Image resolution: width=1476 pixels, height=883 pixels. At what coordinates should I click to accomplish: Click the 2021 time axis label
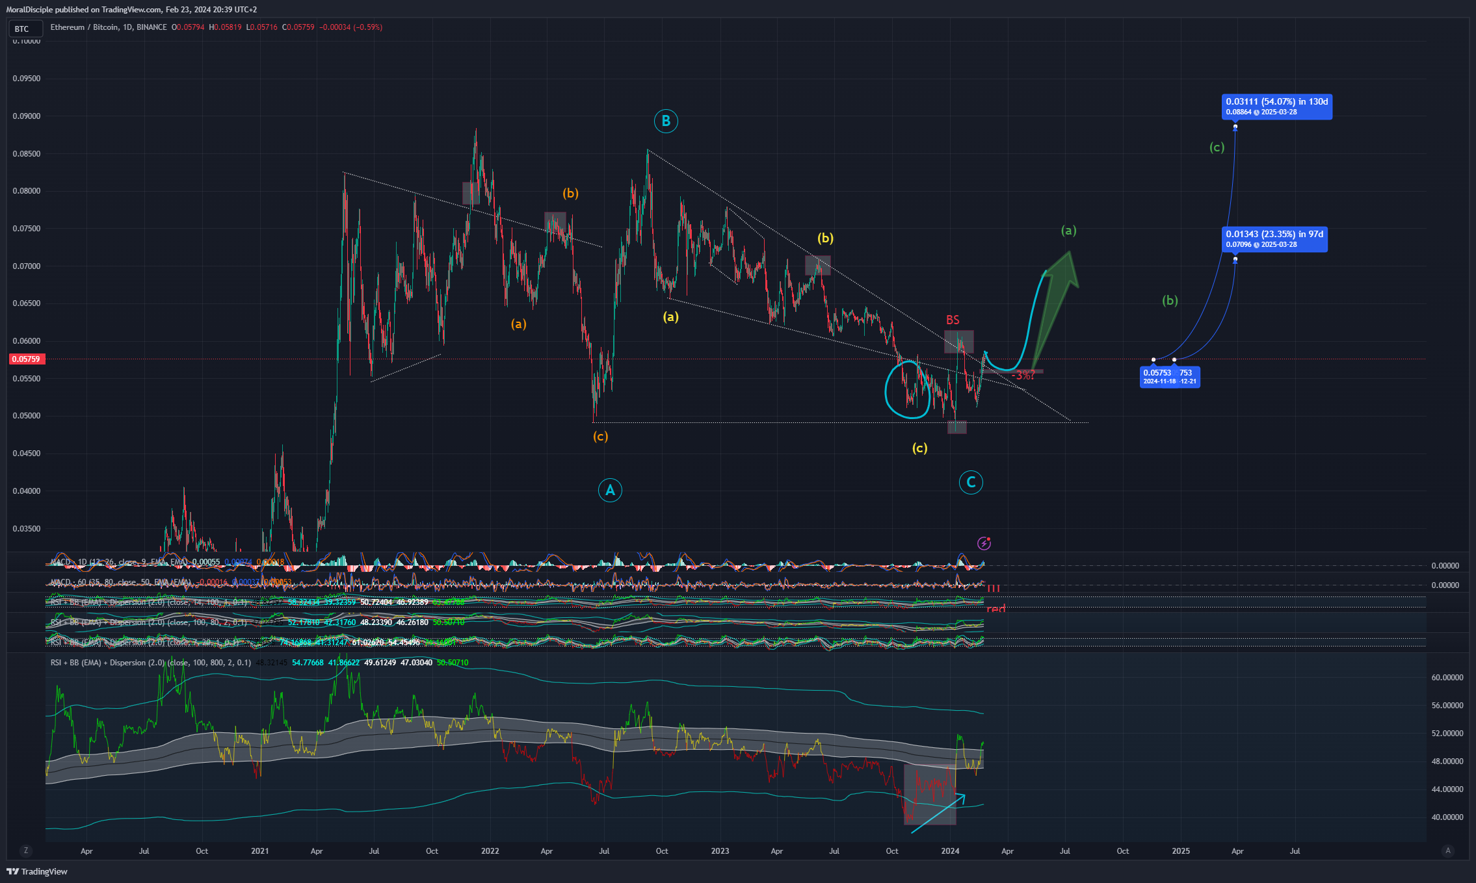pos(259,851)
